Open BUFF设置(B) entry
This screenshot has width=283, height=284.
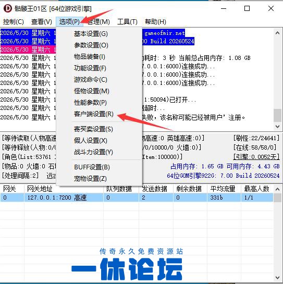(99, 167)
